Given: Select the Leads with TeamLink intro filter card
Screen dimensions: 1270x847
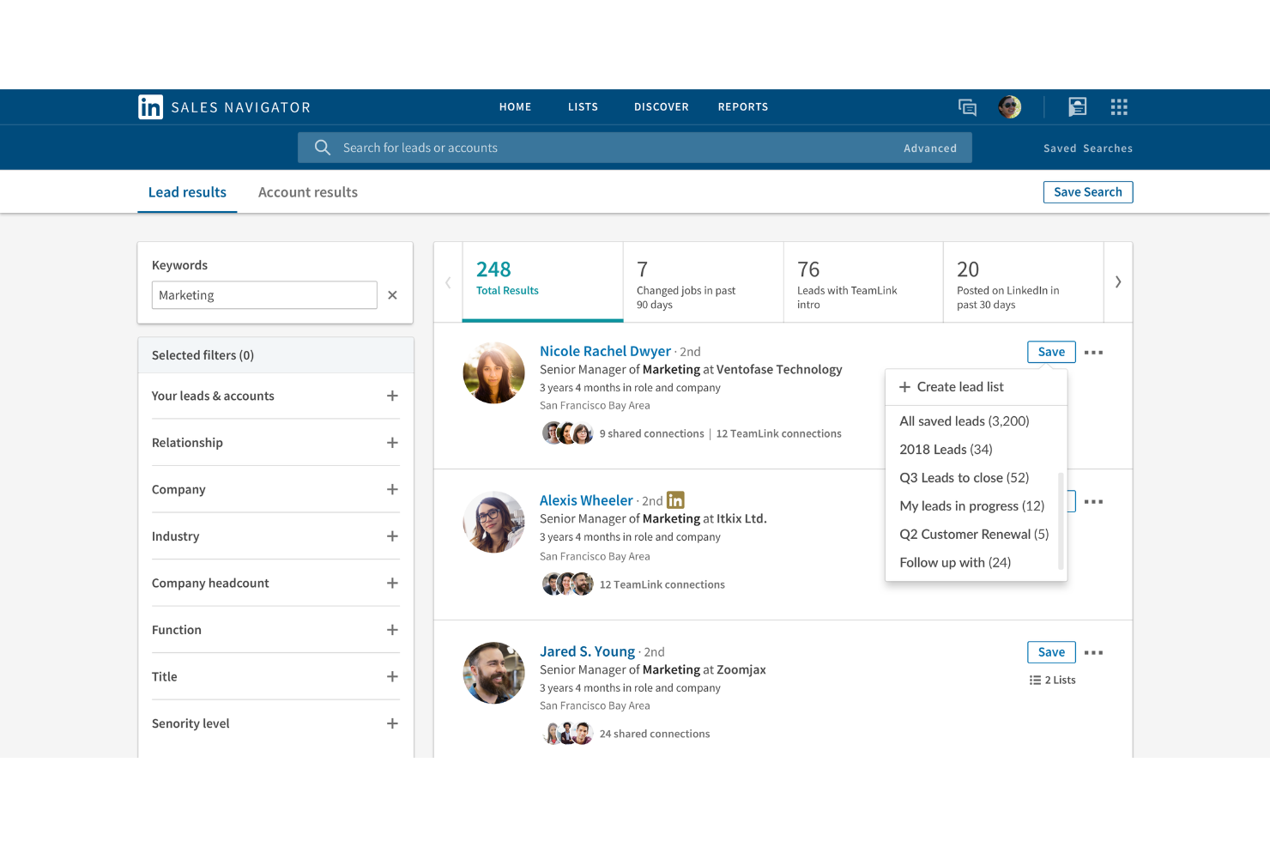Looking at the screenshot, I should [x=862, y=281].
